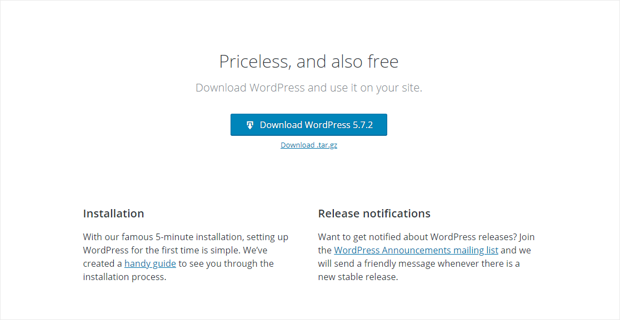Click the Installation heading
Screen dimensions: 620x320
pos(113,214)
